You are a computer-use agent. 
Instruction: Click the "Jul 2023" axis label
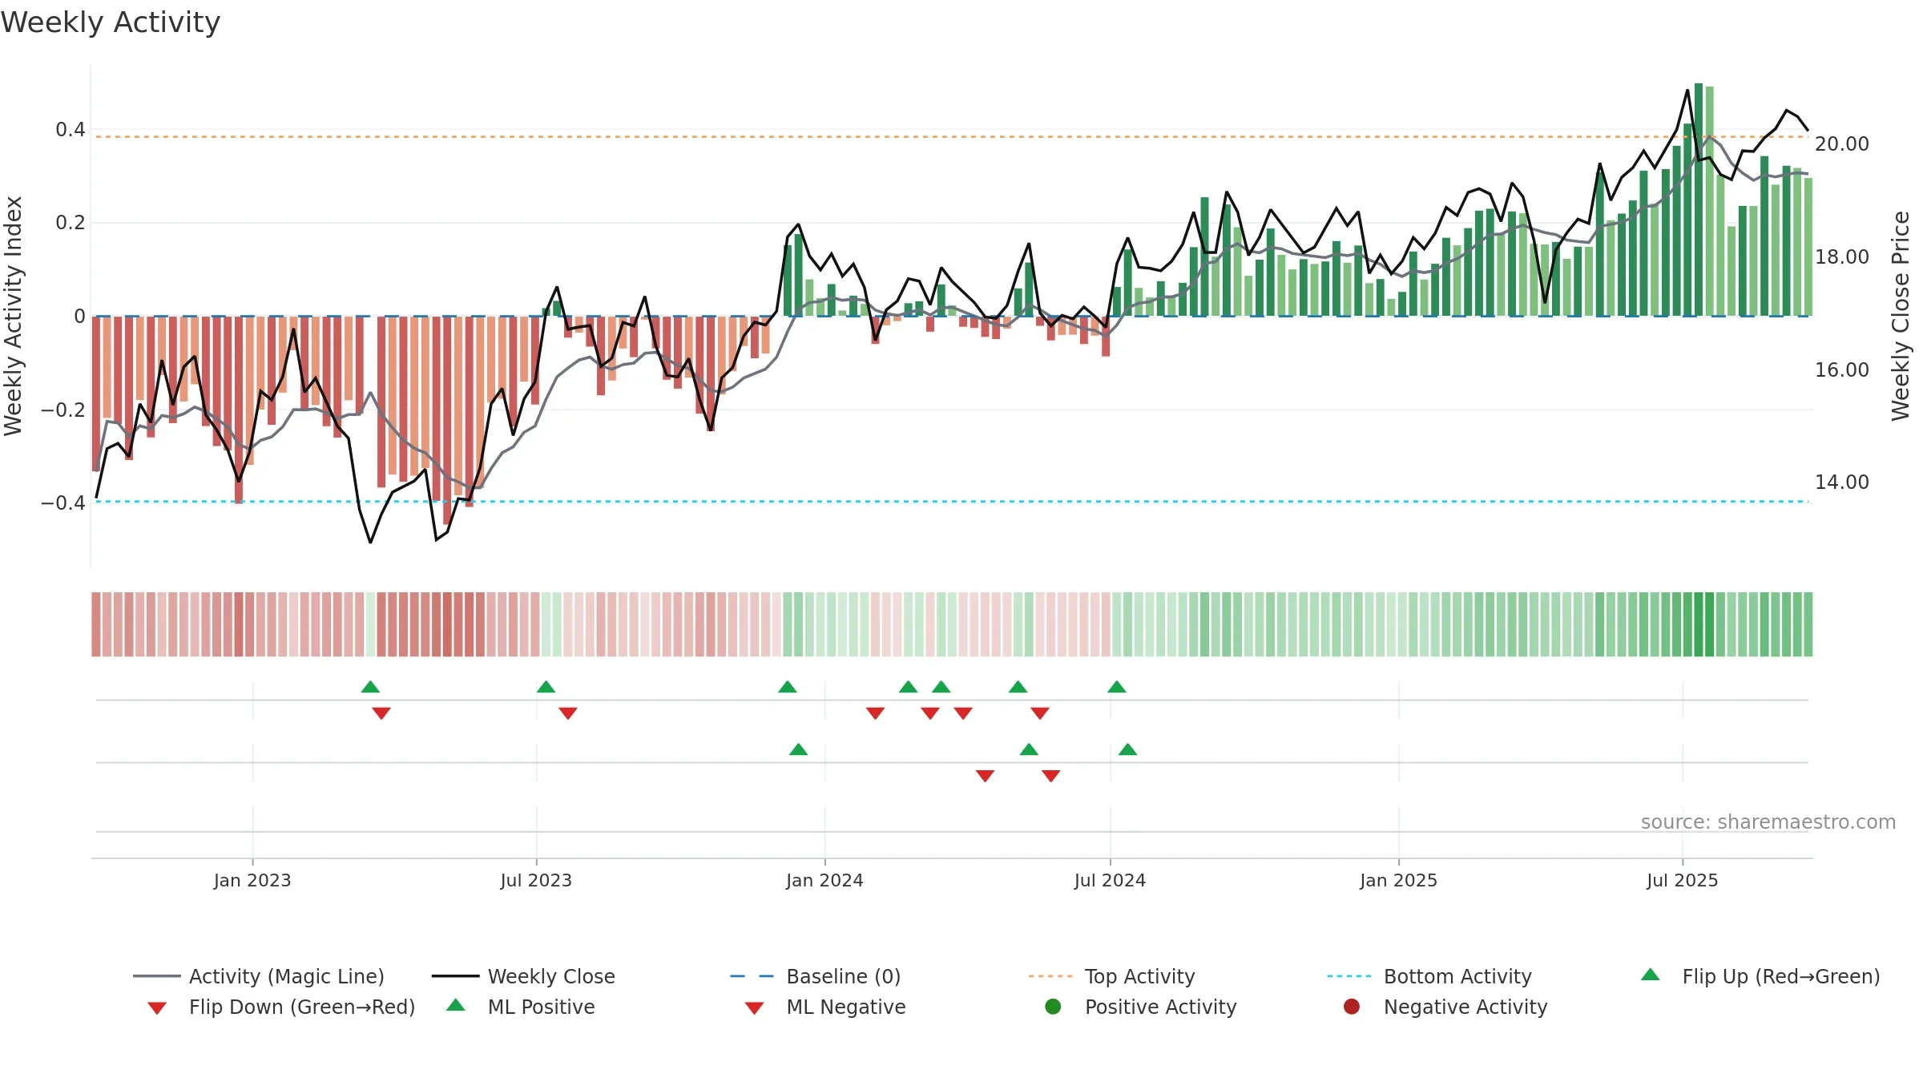click(536, 880)
